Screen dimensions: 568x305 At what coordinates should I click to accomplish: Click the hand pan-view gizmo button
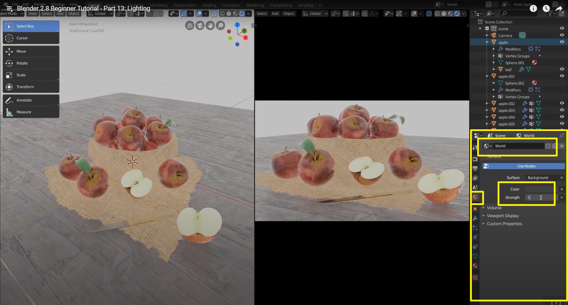pos(210,26)
